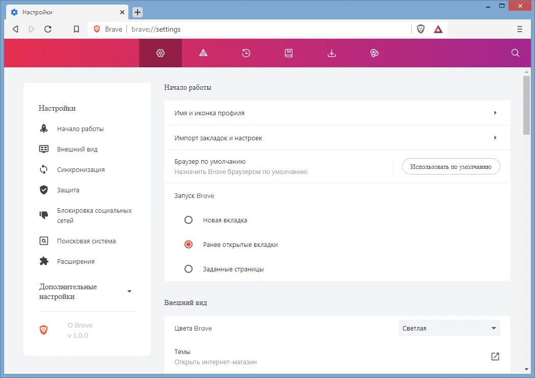Open Brave Rewards tab in pink header
Viewport: 535px width, 378px height.
203,53
